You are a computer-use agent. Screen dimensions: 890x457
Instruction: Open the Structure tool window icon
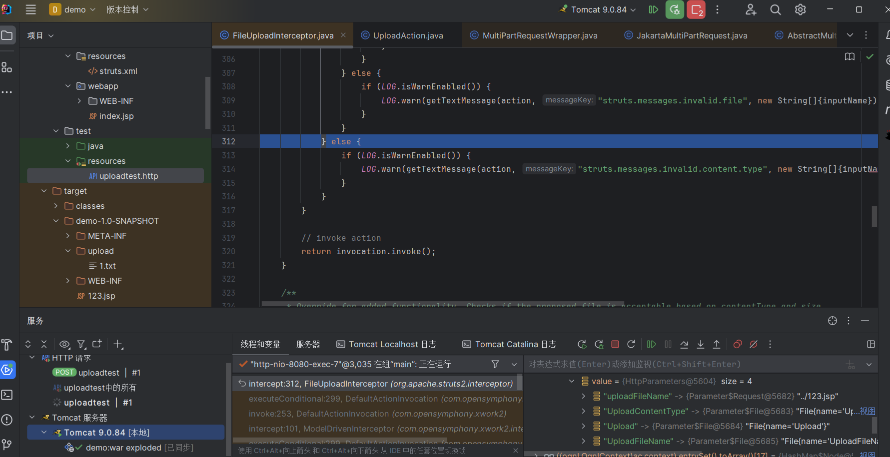(7, 67)
